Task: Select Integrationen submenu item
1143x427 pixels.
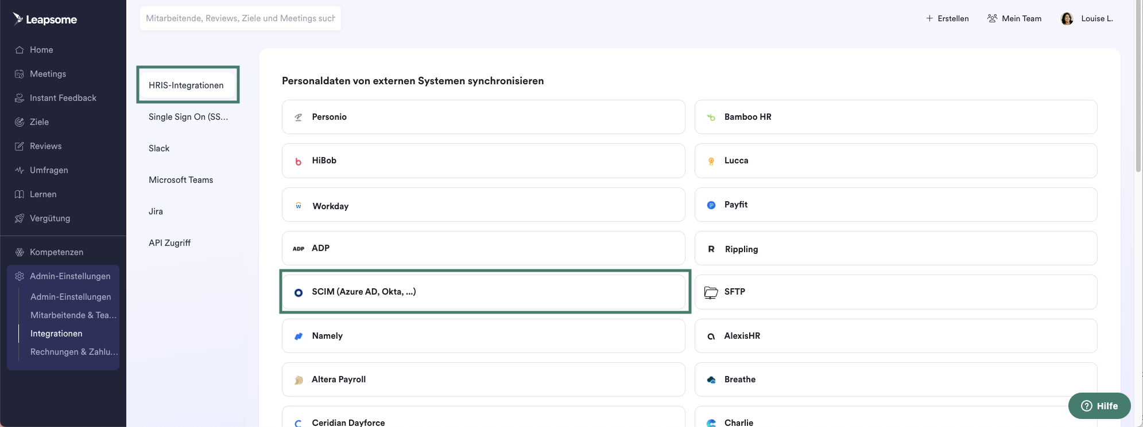Action: (56, 334)
